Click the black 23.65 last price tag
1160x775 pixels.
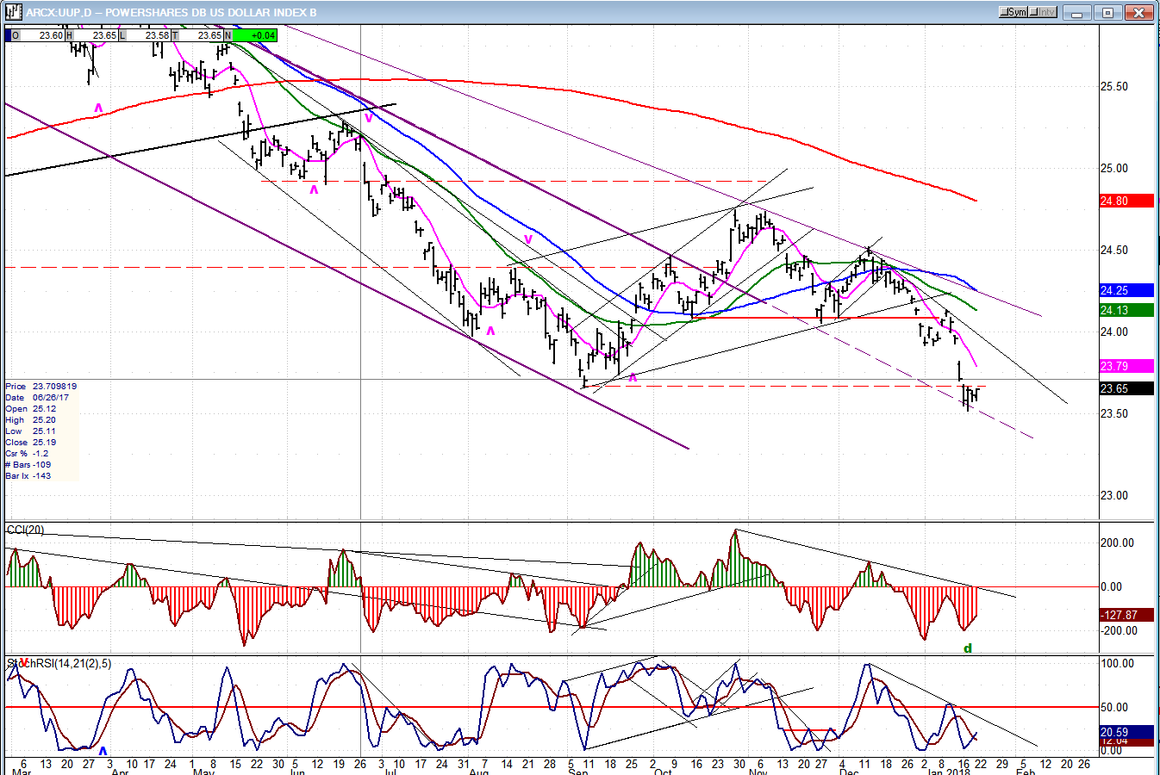1126,388
